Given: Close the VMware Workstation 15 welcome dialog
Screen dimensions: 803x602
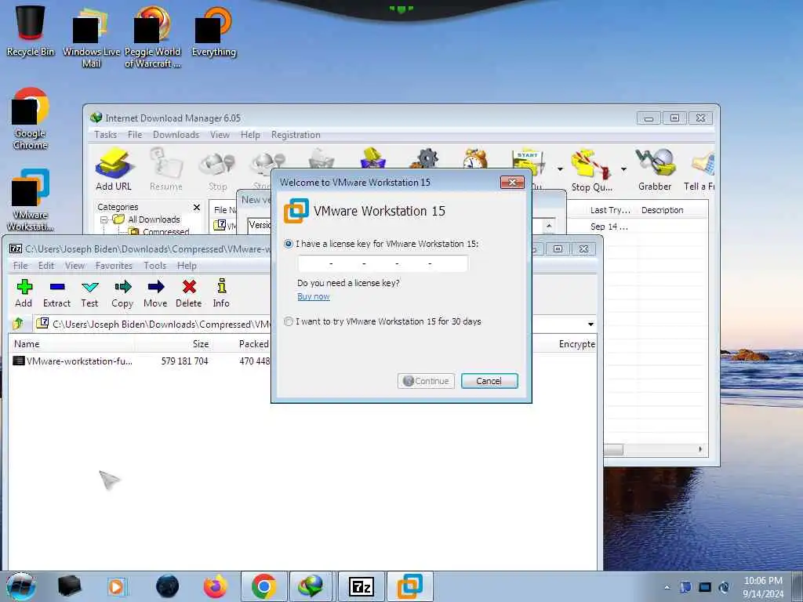Looking at the screenshot, I should click(x=511, y=182).
